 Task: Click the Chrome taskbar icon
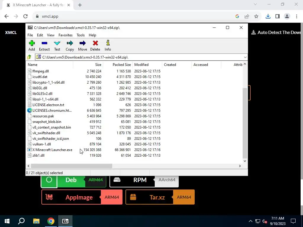(51, 221)
